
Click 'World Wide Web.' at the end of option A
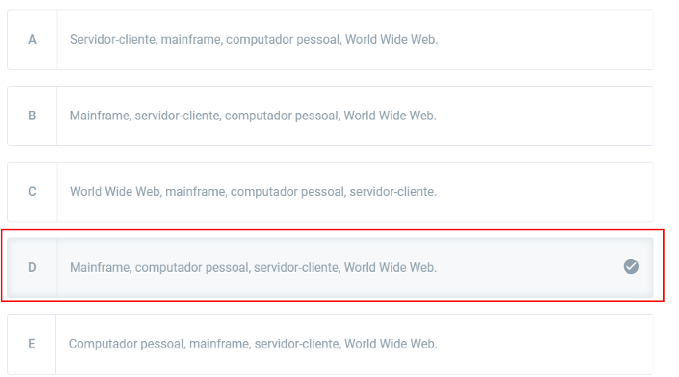pyautogui.click(x=391, y=39)
